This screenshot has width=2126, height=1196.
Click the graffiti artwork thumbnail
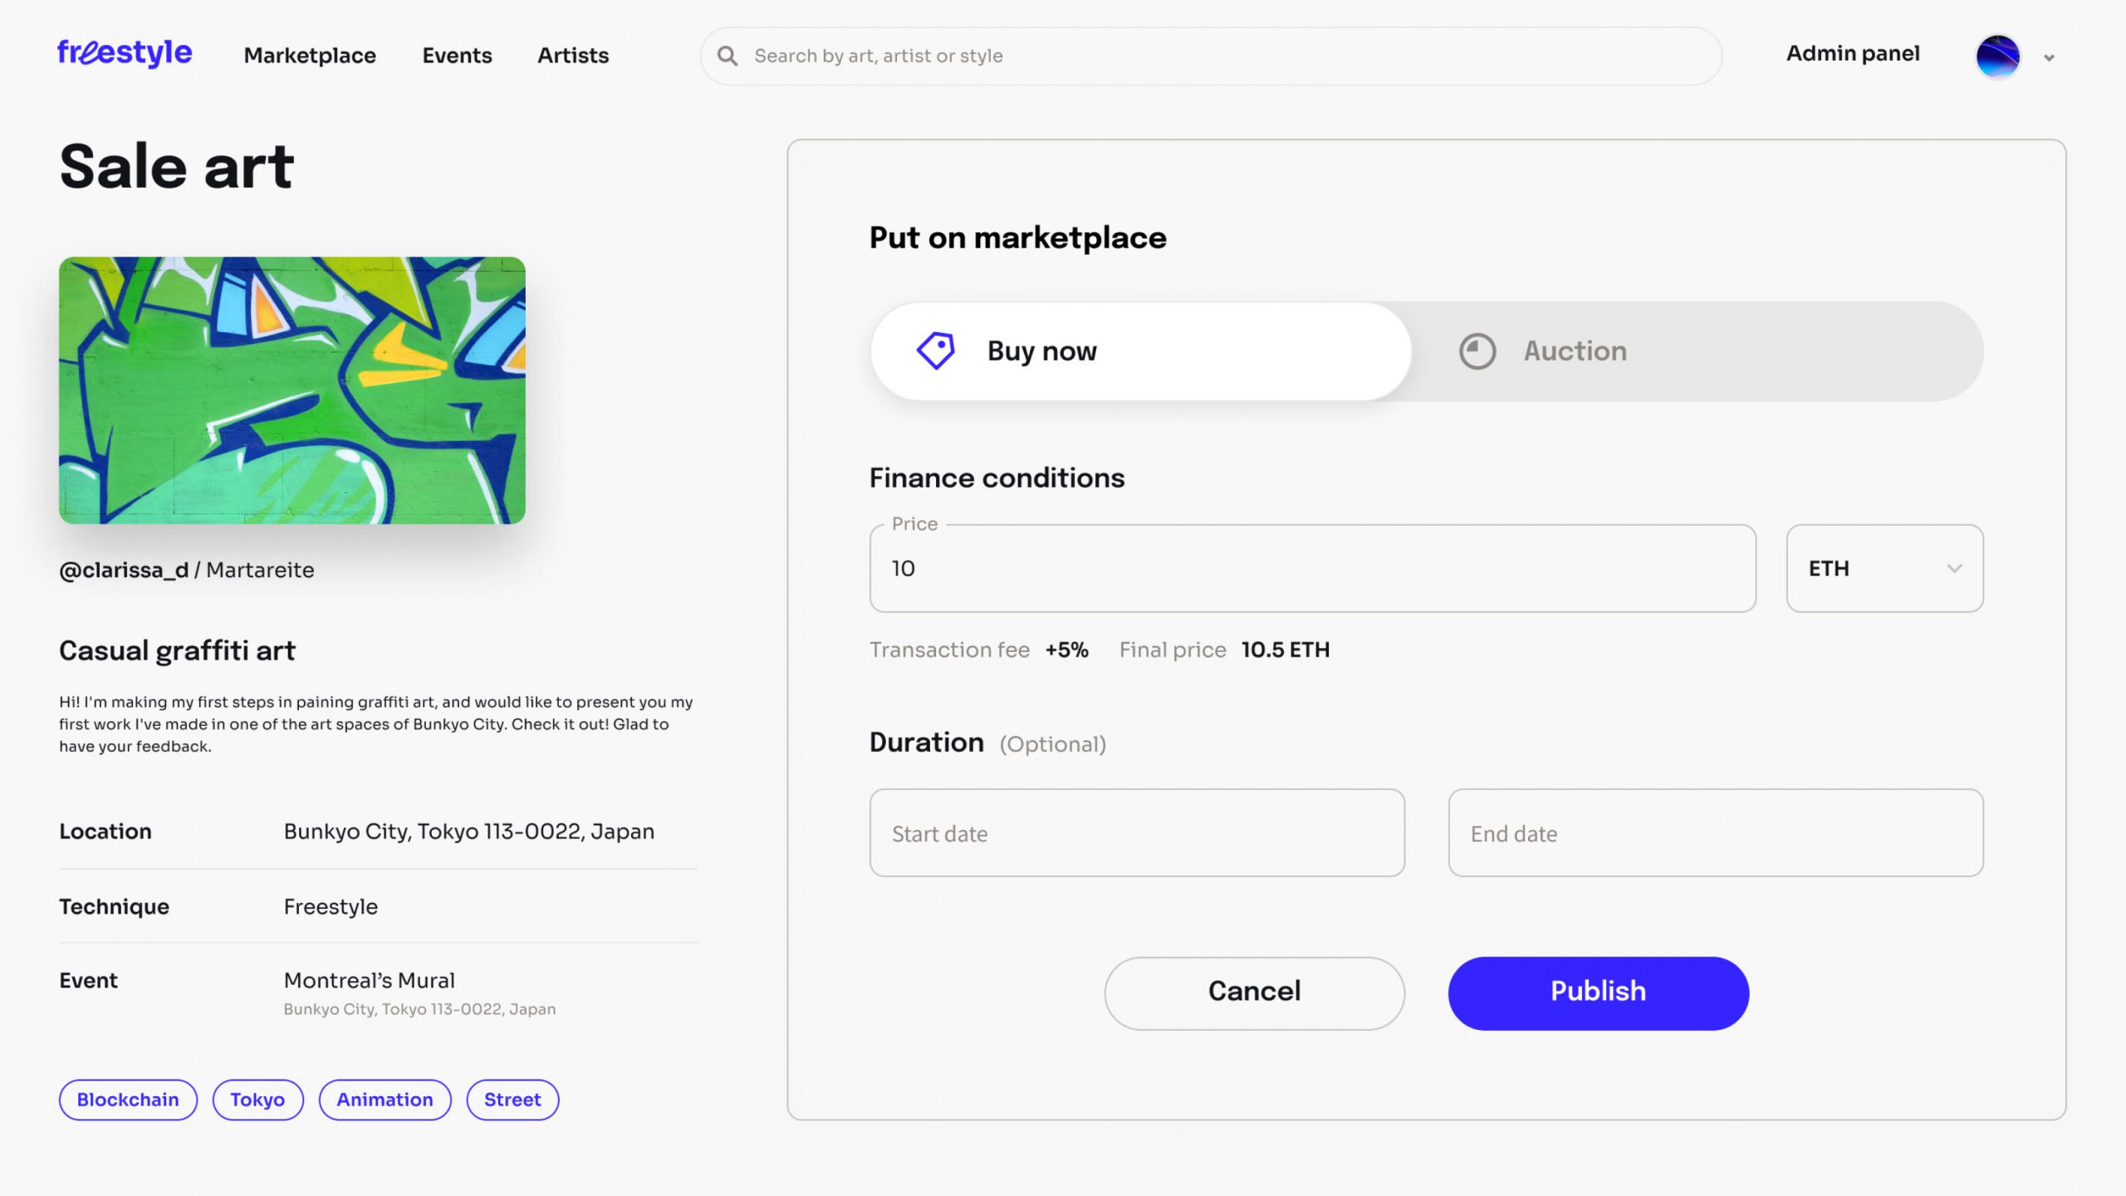click(x=292, y=390)
